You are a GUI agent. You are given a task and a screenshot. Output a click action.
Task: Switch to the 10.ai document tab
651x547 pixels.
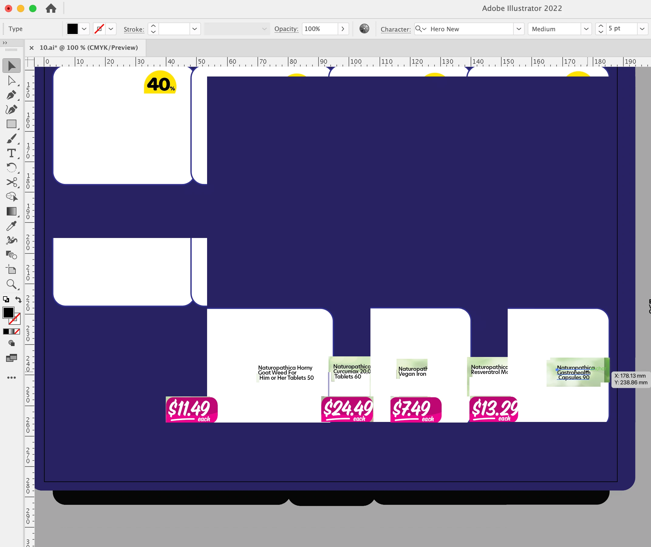(88, 47)
